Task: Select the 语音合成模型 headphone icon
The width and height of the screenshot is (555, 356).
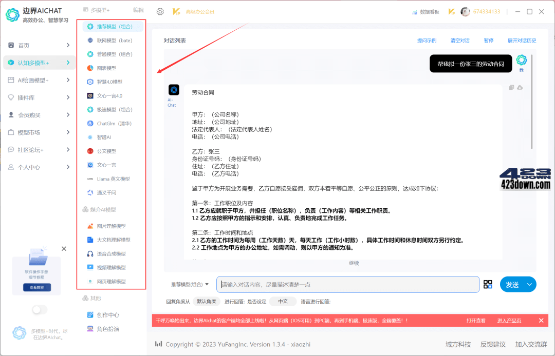Action: 90,253
